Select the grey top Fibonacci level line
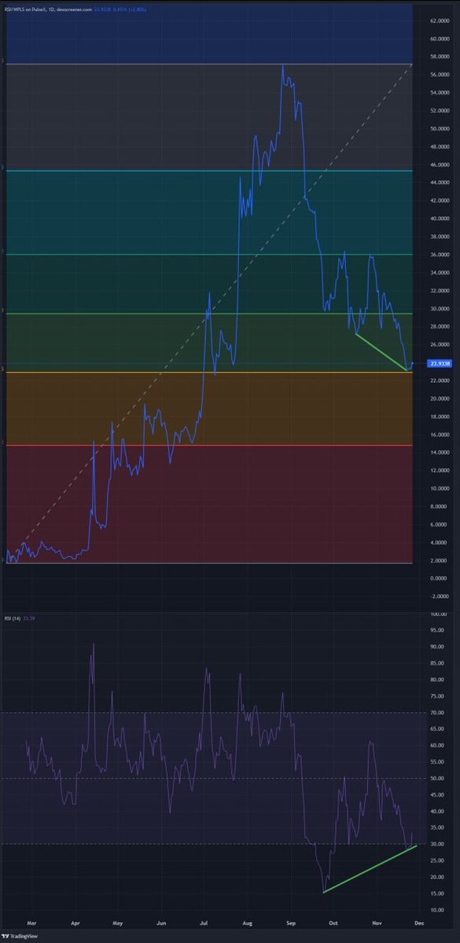This screenshot has width=460, height=943. coord(208,64)
